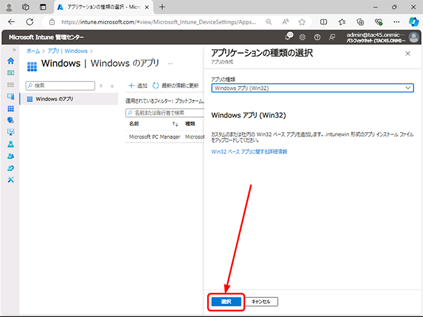Screen dimensions: 423x317
Task: Open settings gear in Intune header
Action: [303, 37]
